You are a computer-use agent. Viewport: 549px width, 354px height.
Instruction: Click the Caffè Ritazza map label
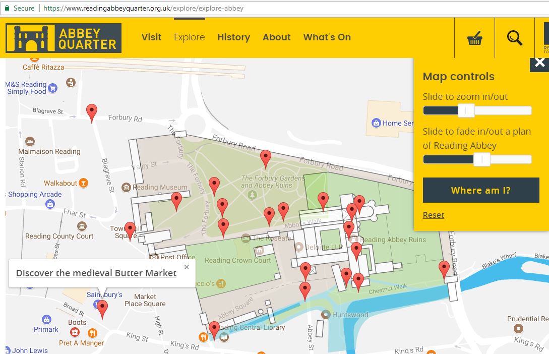[43, 67]
